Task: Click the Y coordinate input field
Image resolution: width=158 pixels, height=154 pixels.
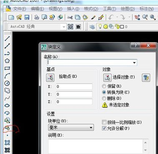Action: coord(74,94)
